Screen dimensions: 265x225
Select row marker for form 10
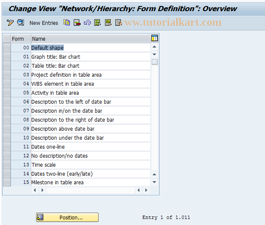7,138
